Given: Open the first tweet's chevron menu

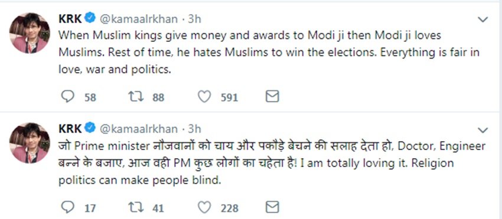Looking at the screenshot, I should click(x=483, y=19).
